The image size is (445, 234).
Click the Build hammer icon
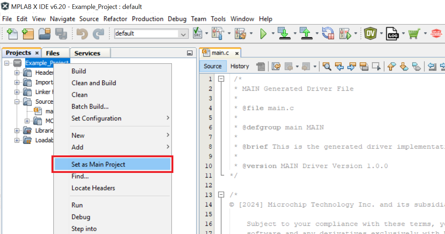(217, 34)
